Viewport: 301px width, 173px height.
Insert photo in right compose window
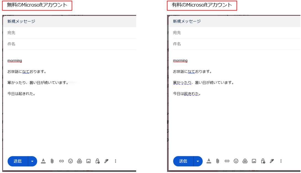click(x=254, y=161)
